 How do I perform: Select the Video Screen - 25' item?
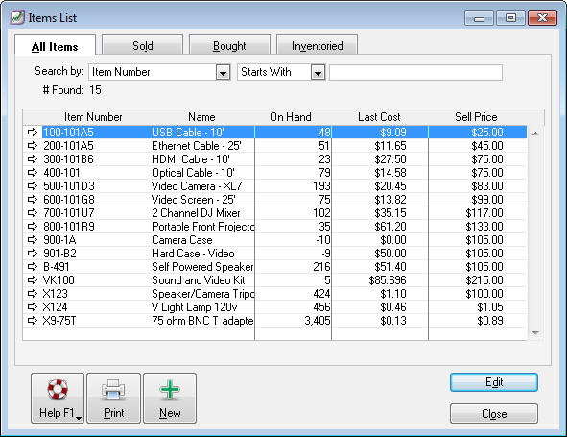click(x=194, y=199)
